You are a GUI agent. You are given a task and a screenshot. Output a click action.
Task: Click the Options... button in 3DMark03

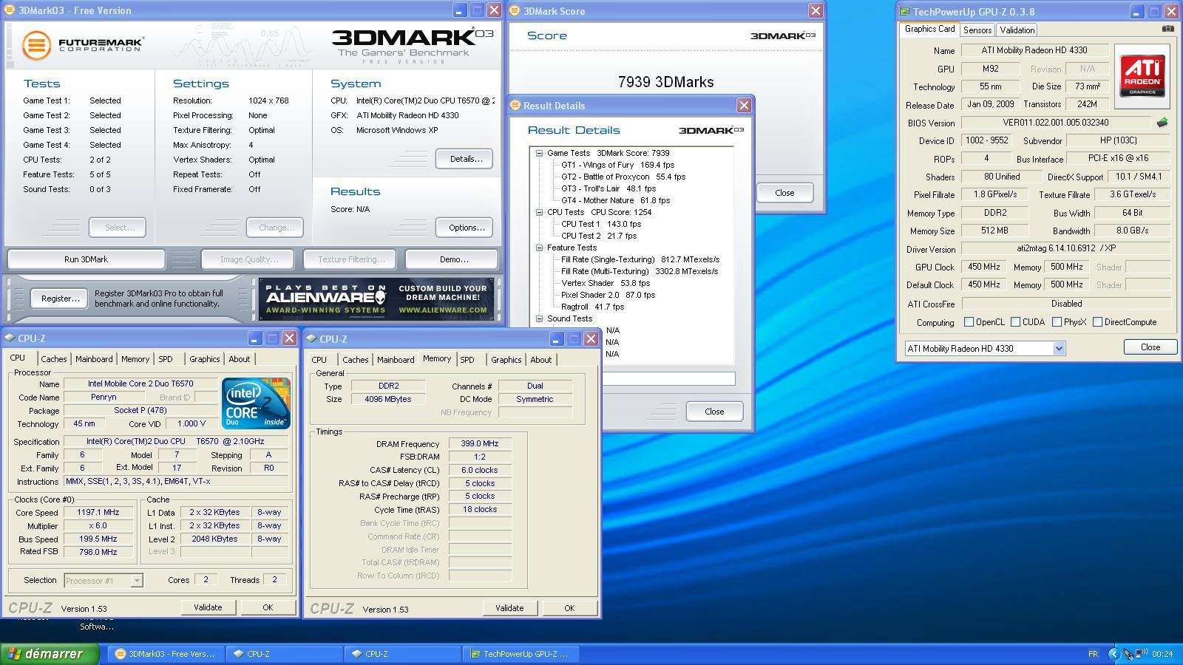pyautogui.click(x=466, y=228)
